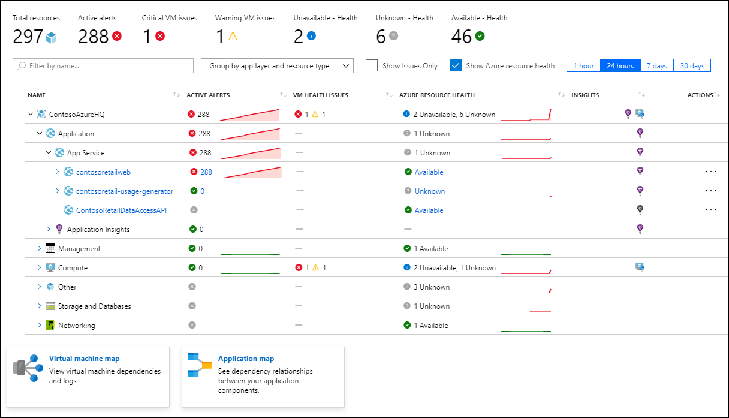
Task: Open contosoretail-usage-generator Unknown health link
Action: point(429,191)
